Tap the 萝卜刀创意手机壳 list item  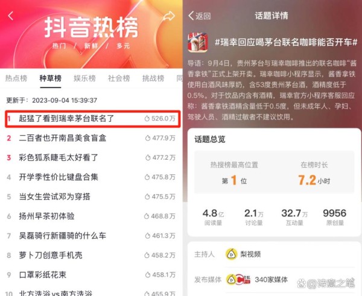[91, 256]
